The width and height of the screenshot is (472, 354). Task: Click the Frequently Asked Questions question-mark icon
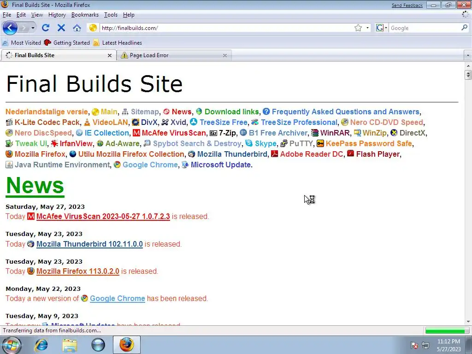(266, 112)
